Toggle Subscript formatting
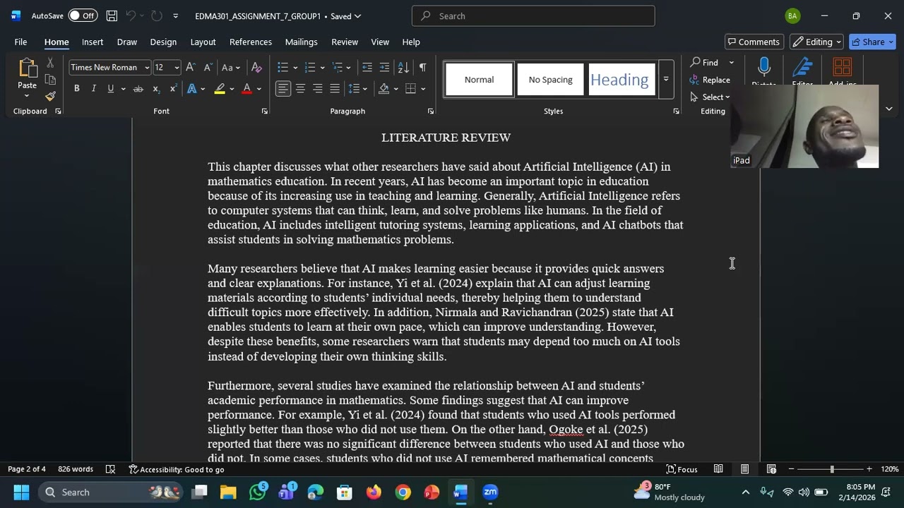904x508 pixels. (155, 88)
